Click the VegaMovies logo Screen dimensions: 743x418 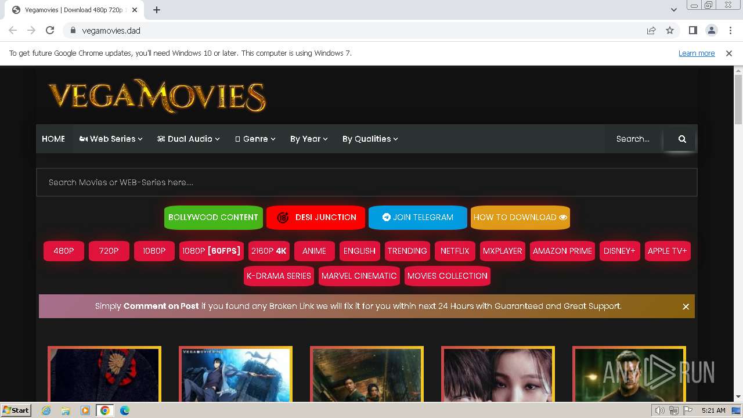(157, 96)
